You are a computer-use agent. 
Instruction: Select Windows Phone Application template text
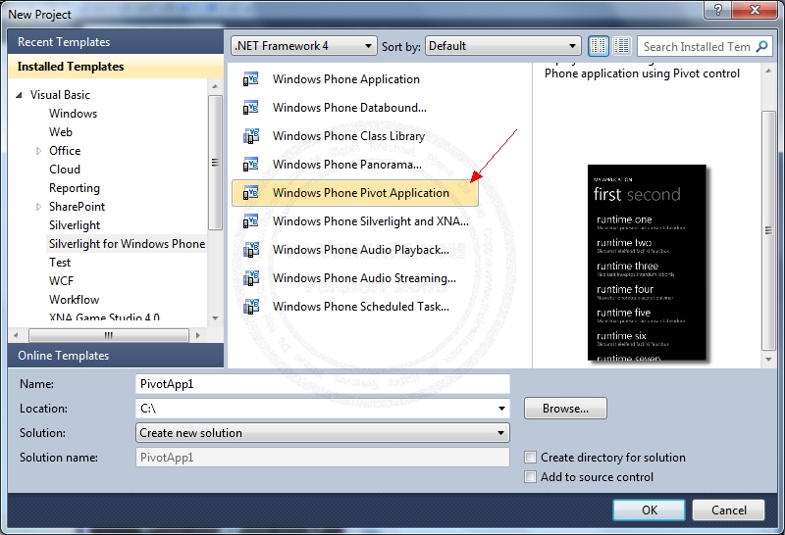click(346, 79)
